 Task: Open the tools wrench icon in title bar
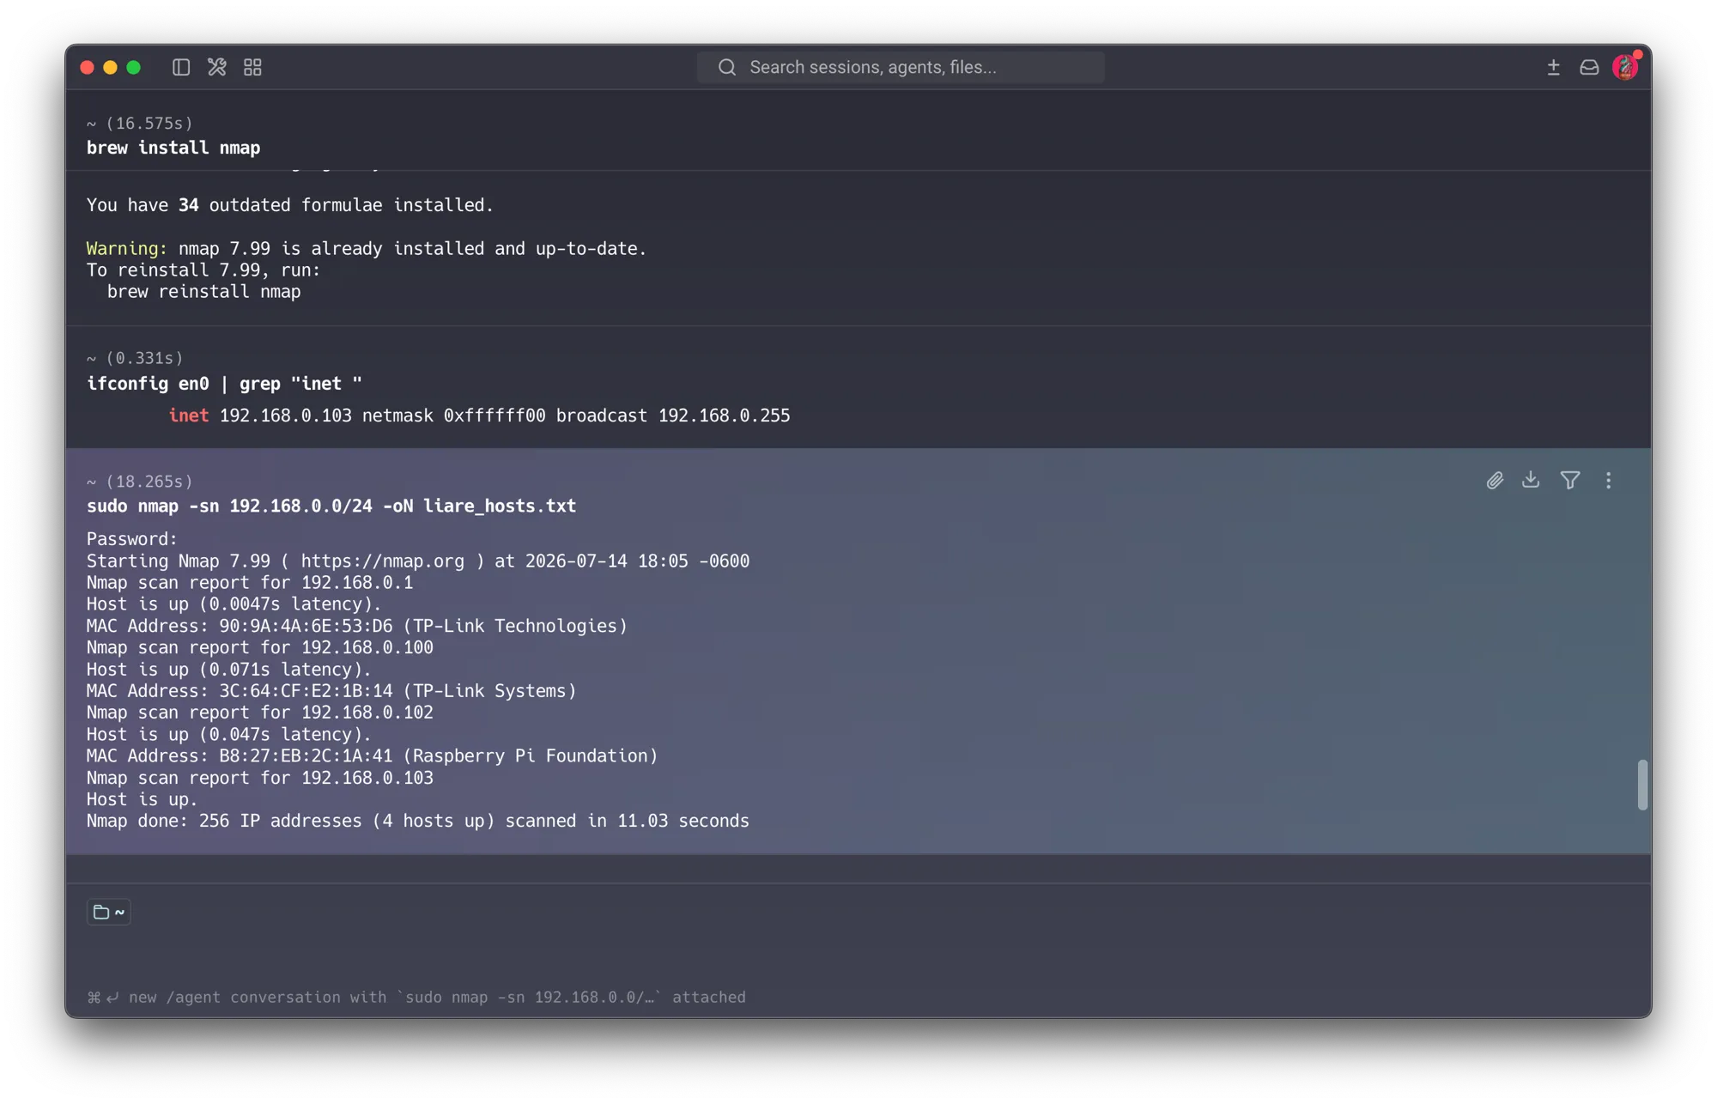tap(217, 67)
